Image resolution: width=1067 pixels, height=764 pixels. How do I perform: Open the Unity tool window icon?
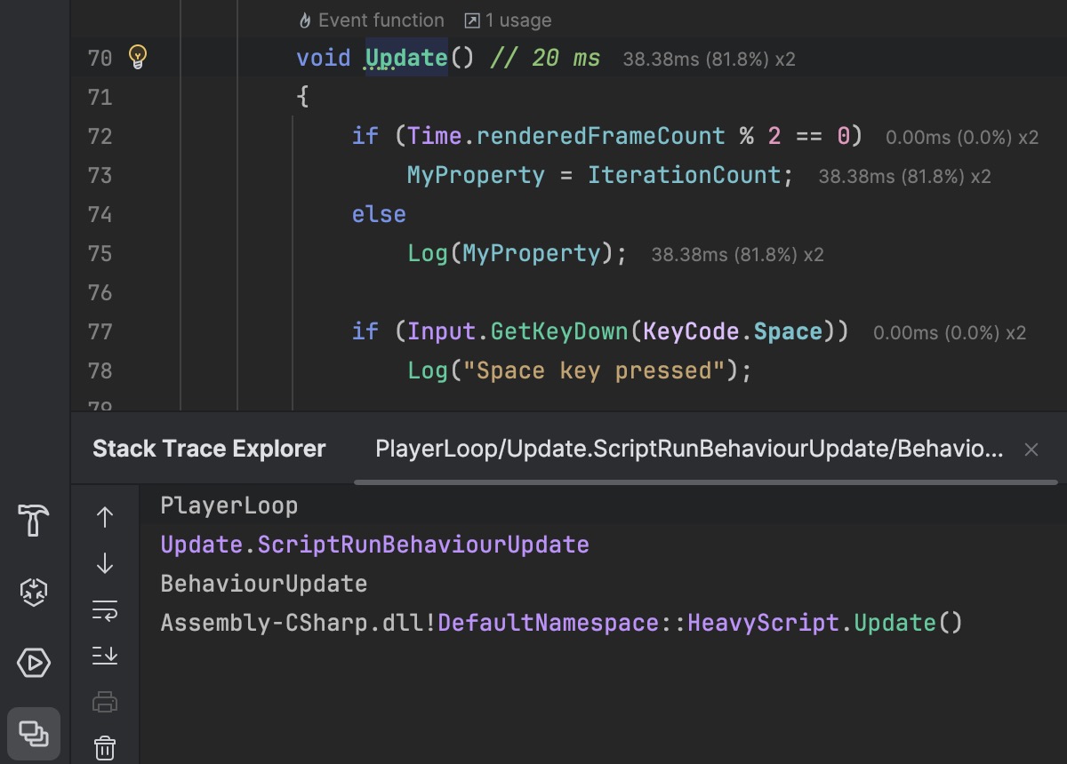(x=34, y=591)
